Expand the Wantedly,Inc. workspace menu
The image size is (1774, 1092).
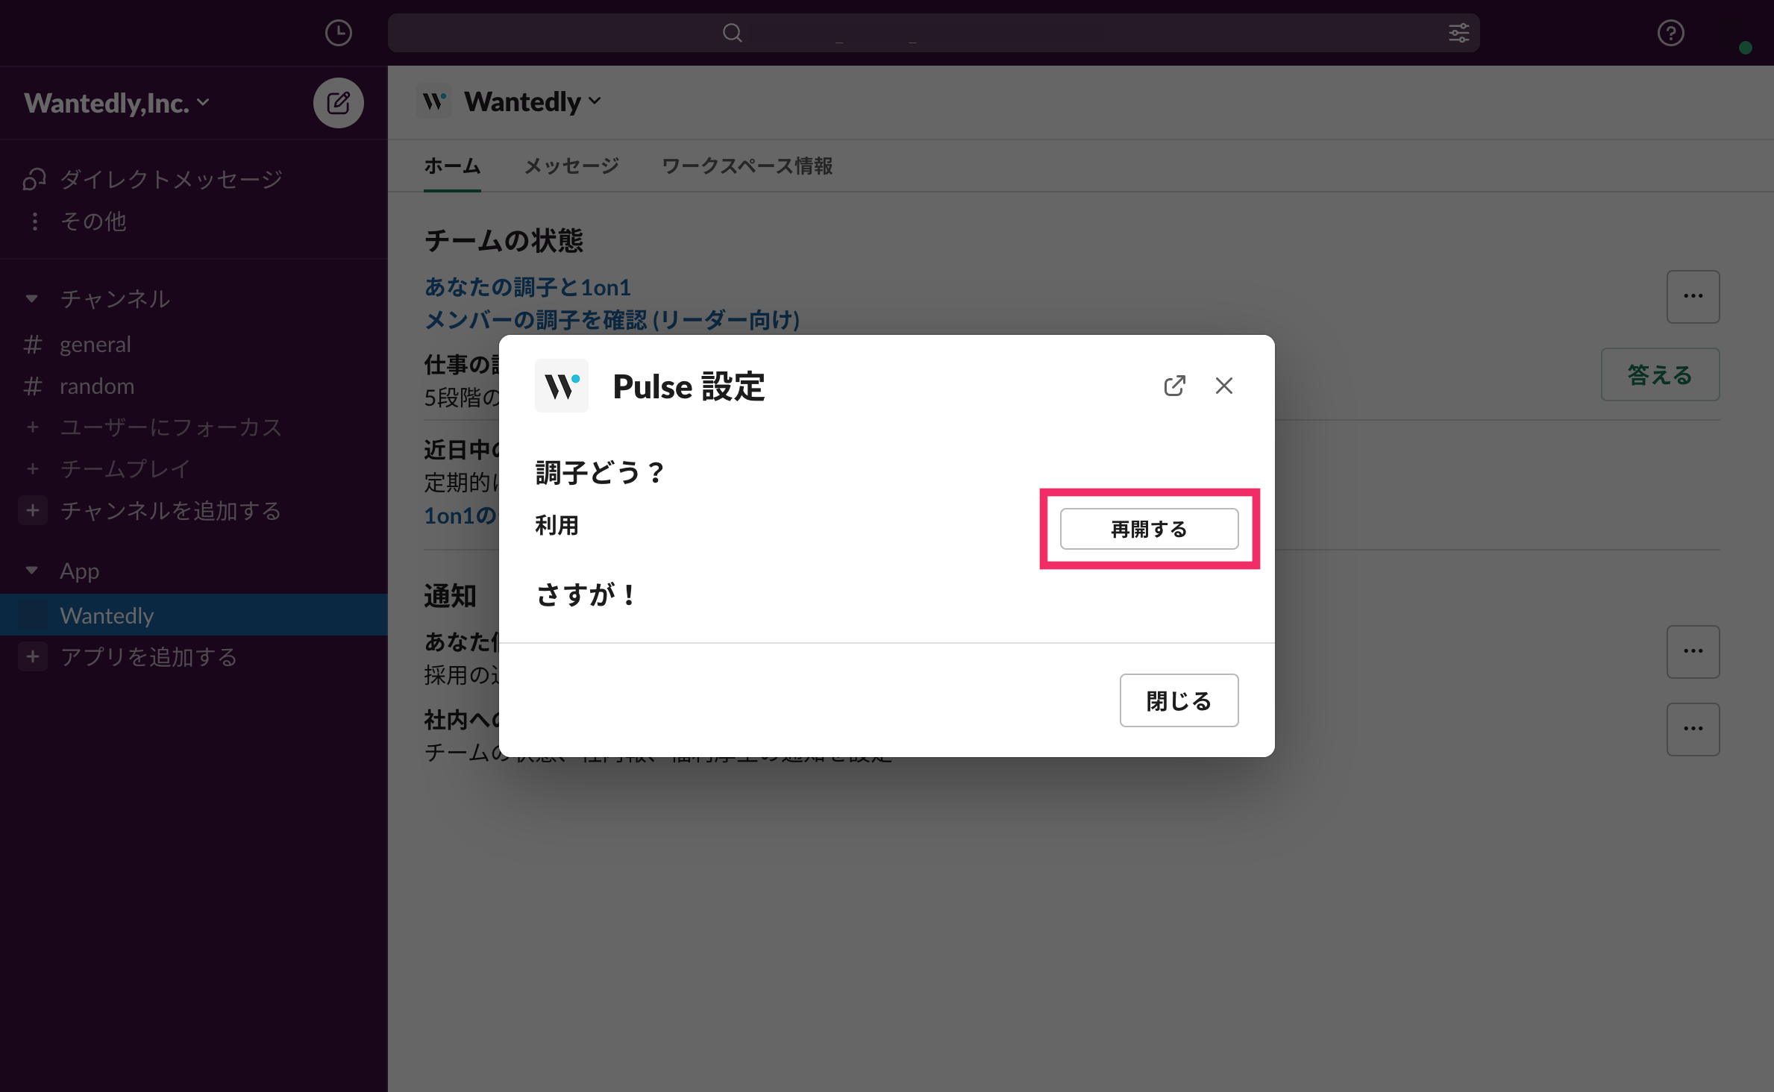pyautogui.click(x=117, y=103)
